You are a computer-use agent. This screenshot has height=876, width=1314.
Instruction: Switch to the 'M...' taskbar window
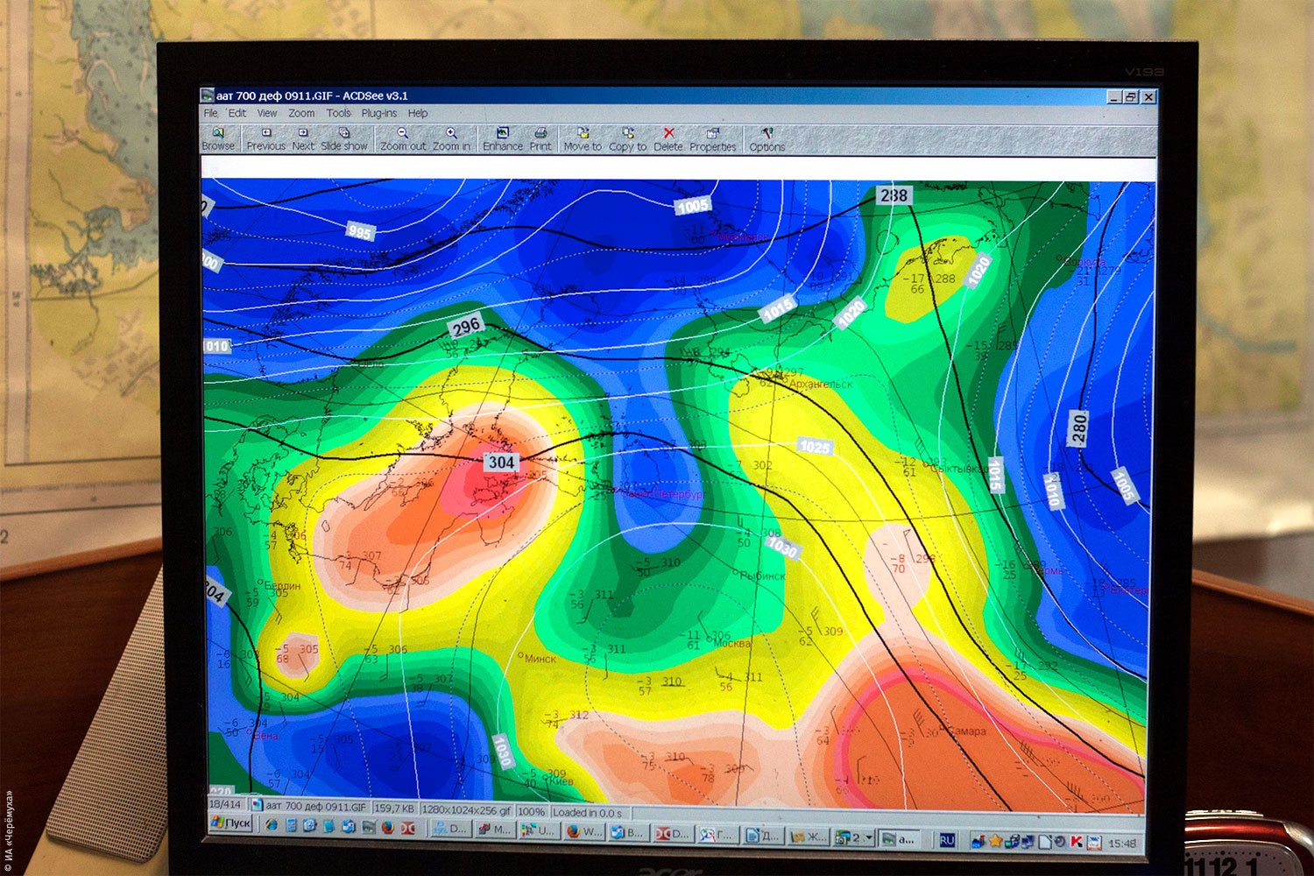(497, 830)
